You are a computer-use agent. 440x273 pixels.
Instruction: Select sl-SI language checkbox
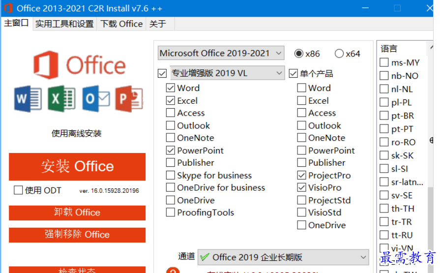coord(384,169)
